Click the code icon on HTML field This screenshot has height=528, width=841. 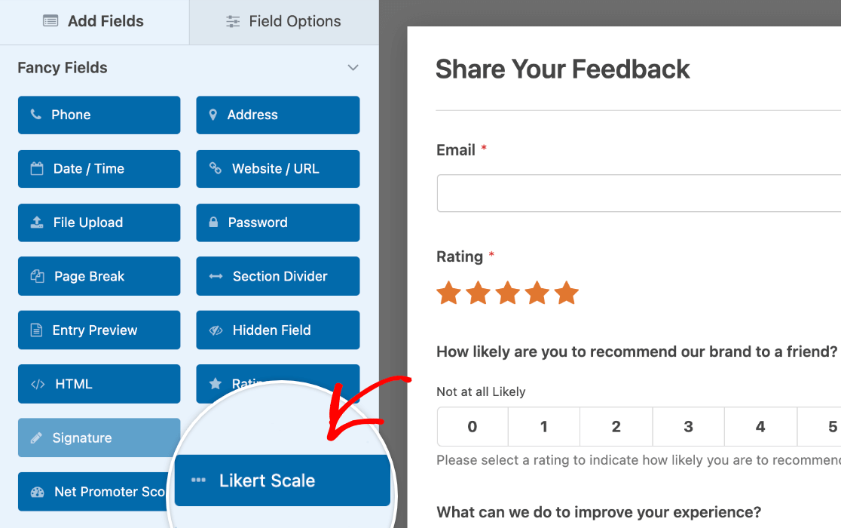(38, 384)
